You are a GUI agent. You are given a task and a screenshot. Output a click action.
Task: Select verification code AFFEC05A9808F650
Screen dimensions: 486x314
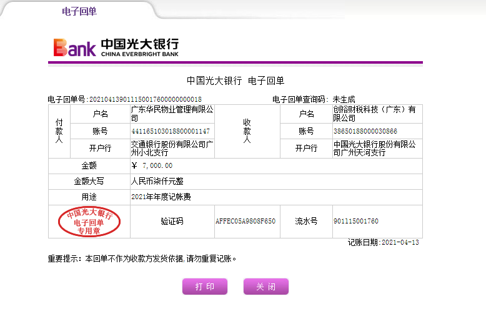click(245, 221)
